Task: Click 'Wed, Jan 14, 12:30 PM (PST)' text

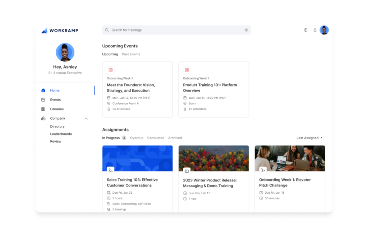Action: (207, 98)
